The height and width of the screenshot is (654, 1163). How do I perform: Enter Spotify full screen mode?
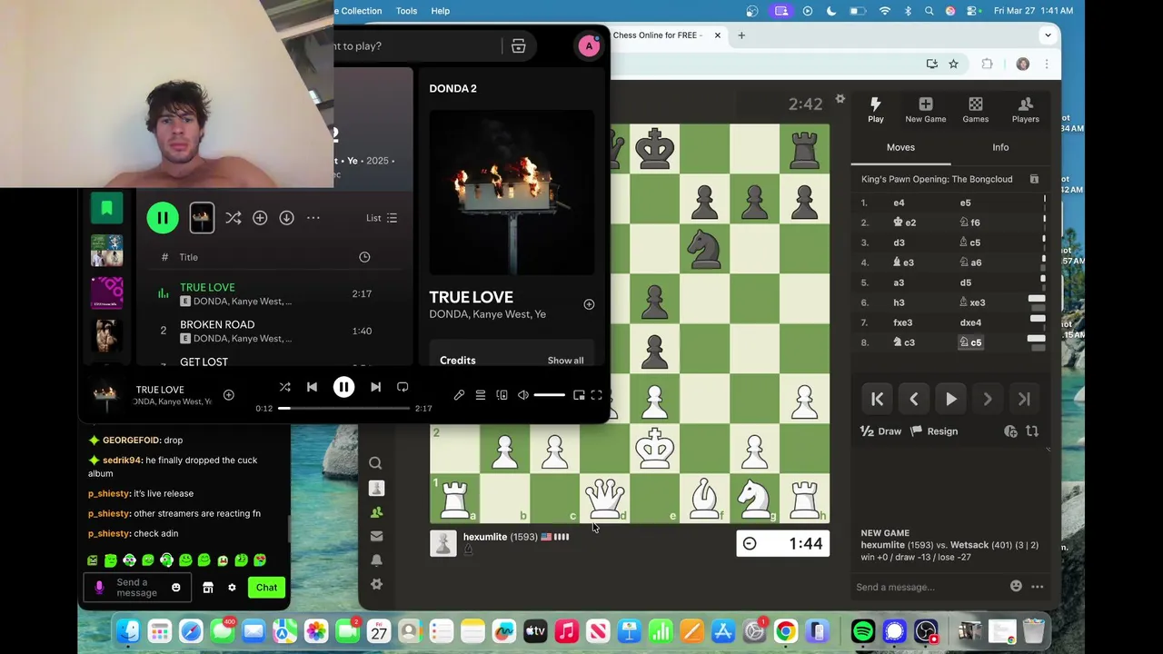[x=596, y=395]
